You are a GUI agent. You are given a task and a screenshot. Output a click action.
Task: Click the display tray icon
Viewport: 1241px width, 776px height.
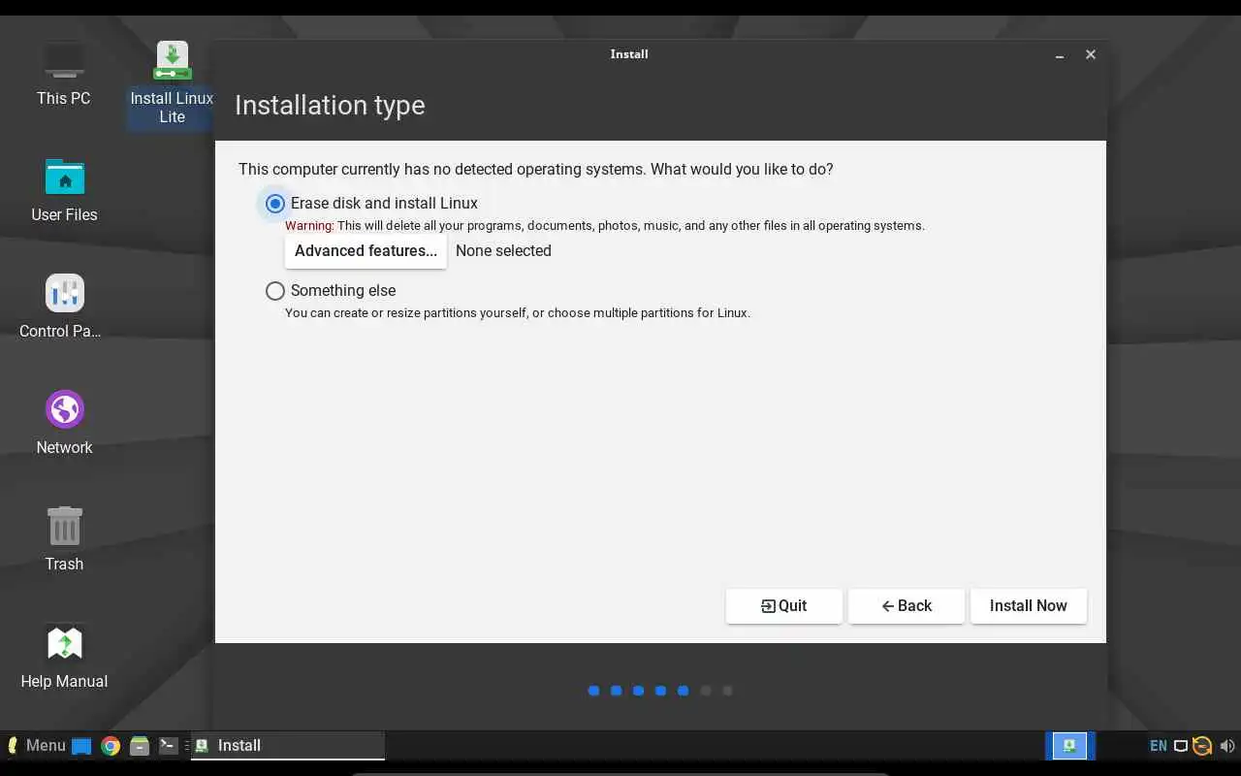[1181, 746]
